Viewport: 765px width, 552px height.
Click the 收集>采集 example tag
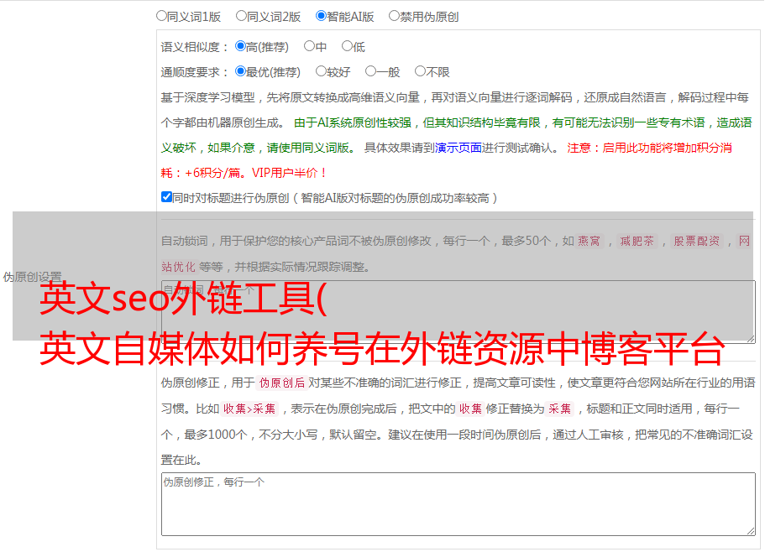click(x=249, y=409)
